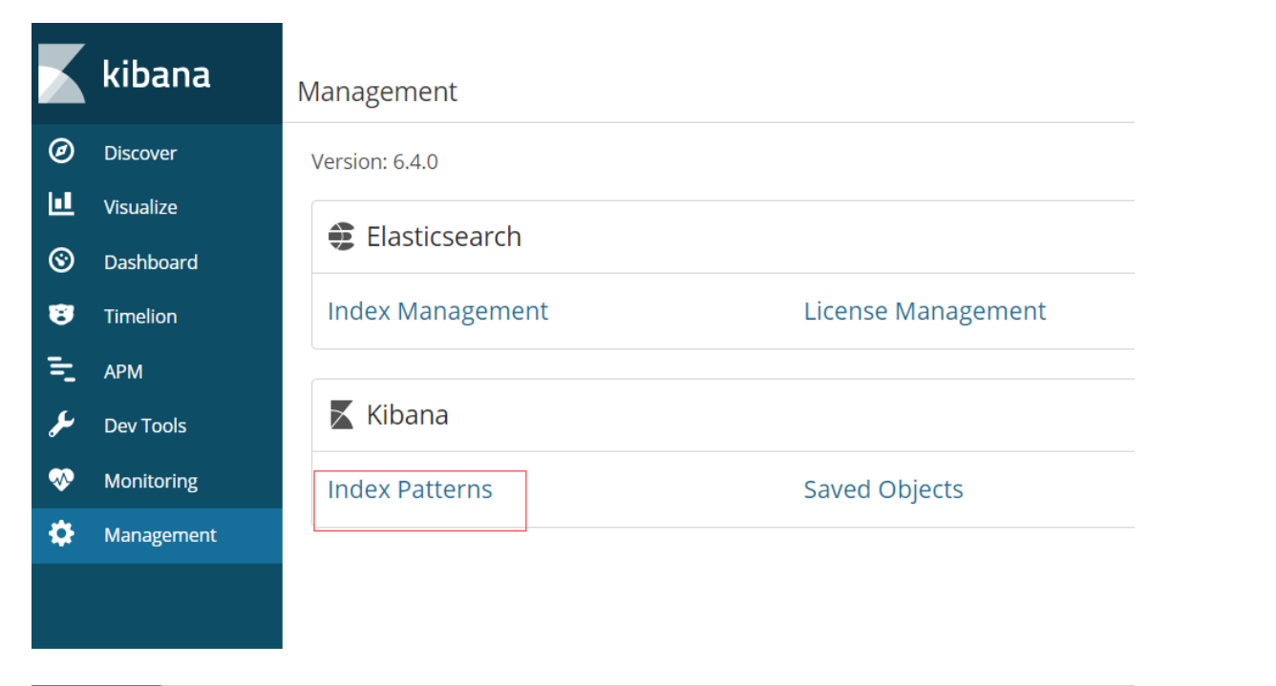
Task: Open the Saved Objects link
Action: pos(883,489)
